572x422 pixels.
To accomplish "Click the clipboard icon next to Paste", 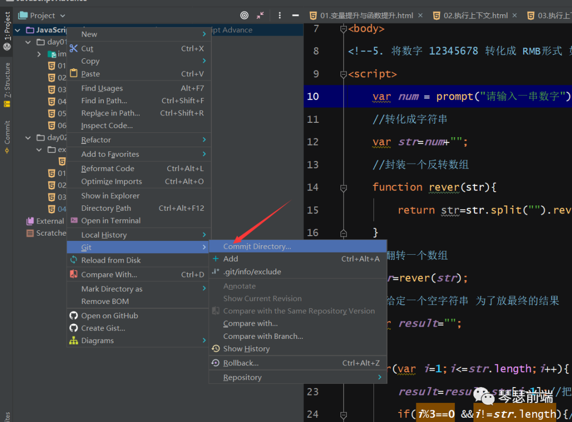I will click(x=73, y=74).
